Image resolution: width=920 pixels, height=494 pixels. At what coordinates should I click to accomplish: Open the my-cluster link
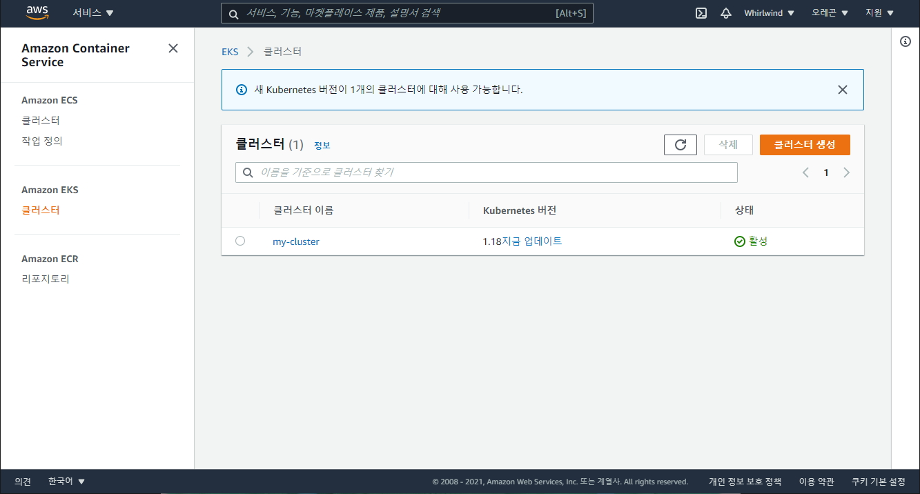296,241
